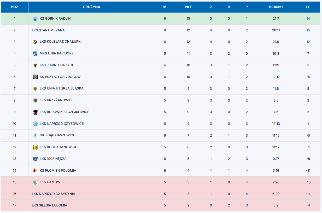Click the DRUŻYNA column header
The width and height of the screenshot is (322, 213).
pyautogui.click(x=92, y=7)
